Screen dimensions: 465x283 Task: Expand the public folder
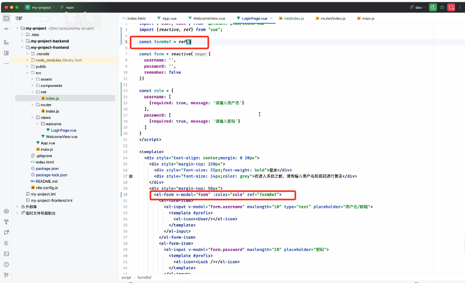coord(27,67)
